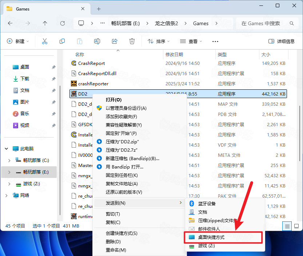
Task: Switch to large thumbnails view icon
Action: point(296,226)
